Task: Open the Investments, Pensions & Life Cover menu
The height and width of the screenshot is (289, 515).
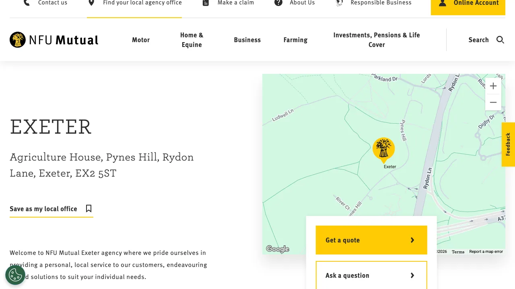Action: 377,40
